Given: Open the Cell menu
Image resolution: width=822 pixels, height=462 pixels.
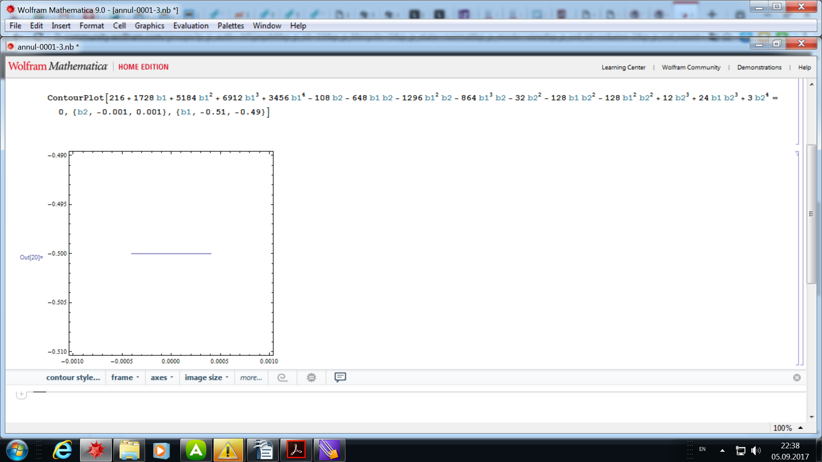Looking at the screenshot, I should click(x=119, y=26).
